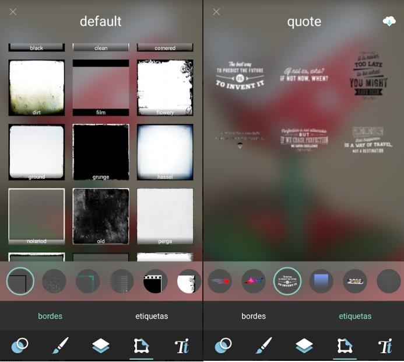Select the grid pattern border pack
404x362 pixels.
click(122, 281)
